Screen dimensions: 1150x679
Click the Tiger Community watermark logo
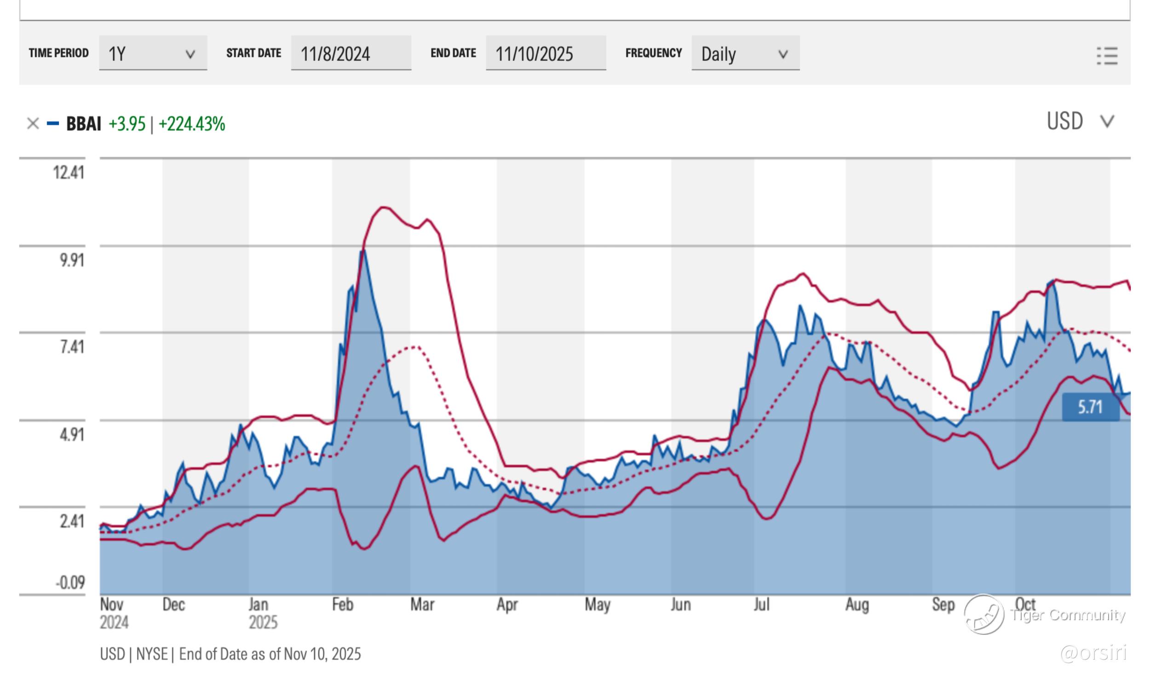pos(984,614)
